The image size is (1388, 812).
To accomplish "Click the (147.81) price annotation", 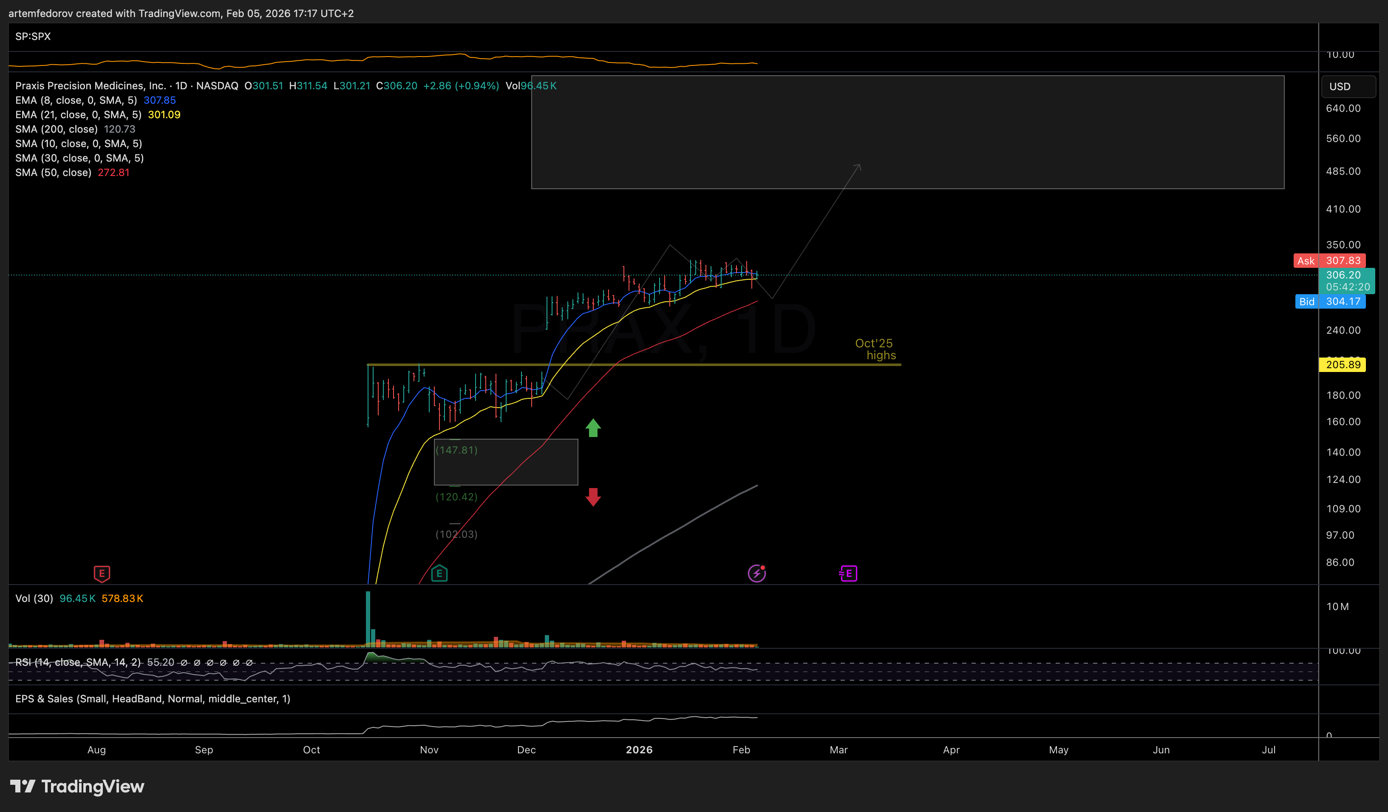I will pos(456,450).
